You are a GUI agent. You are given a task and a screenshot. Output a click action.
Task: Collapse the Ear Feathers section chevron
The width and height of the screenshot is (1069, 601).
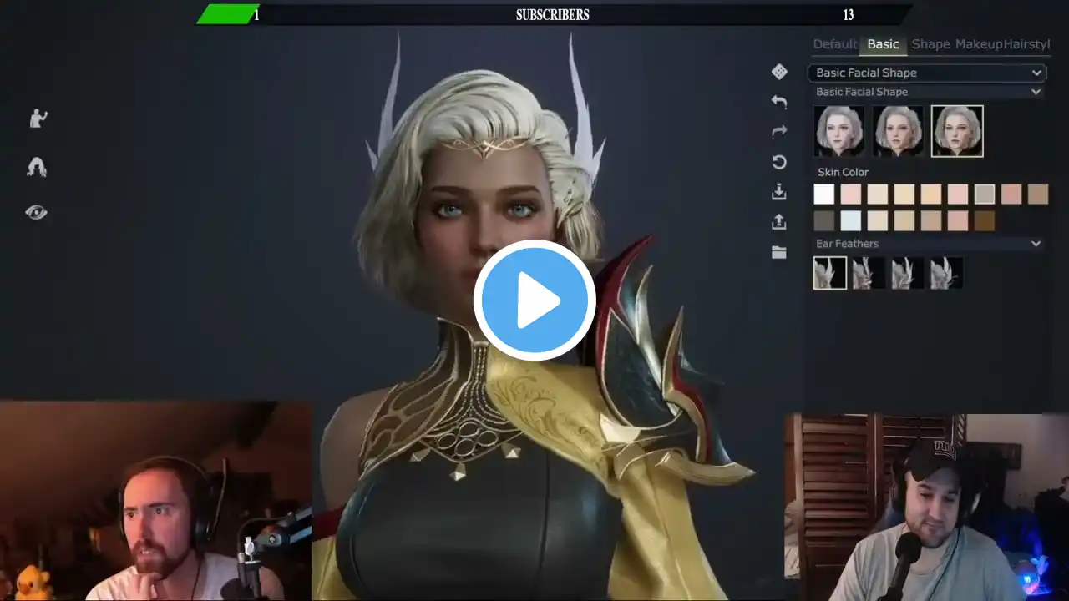(x=1036, y=244)
